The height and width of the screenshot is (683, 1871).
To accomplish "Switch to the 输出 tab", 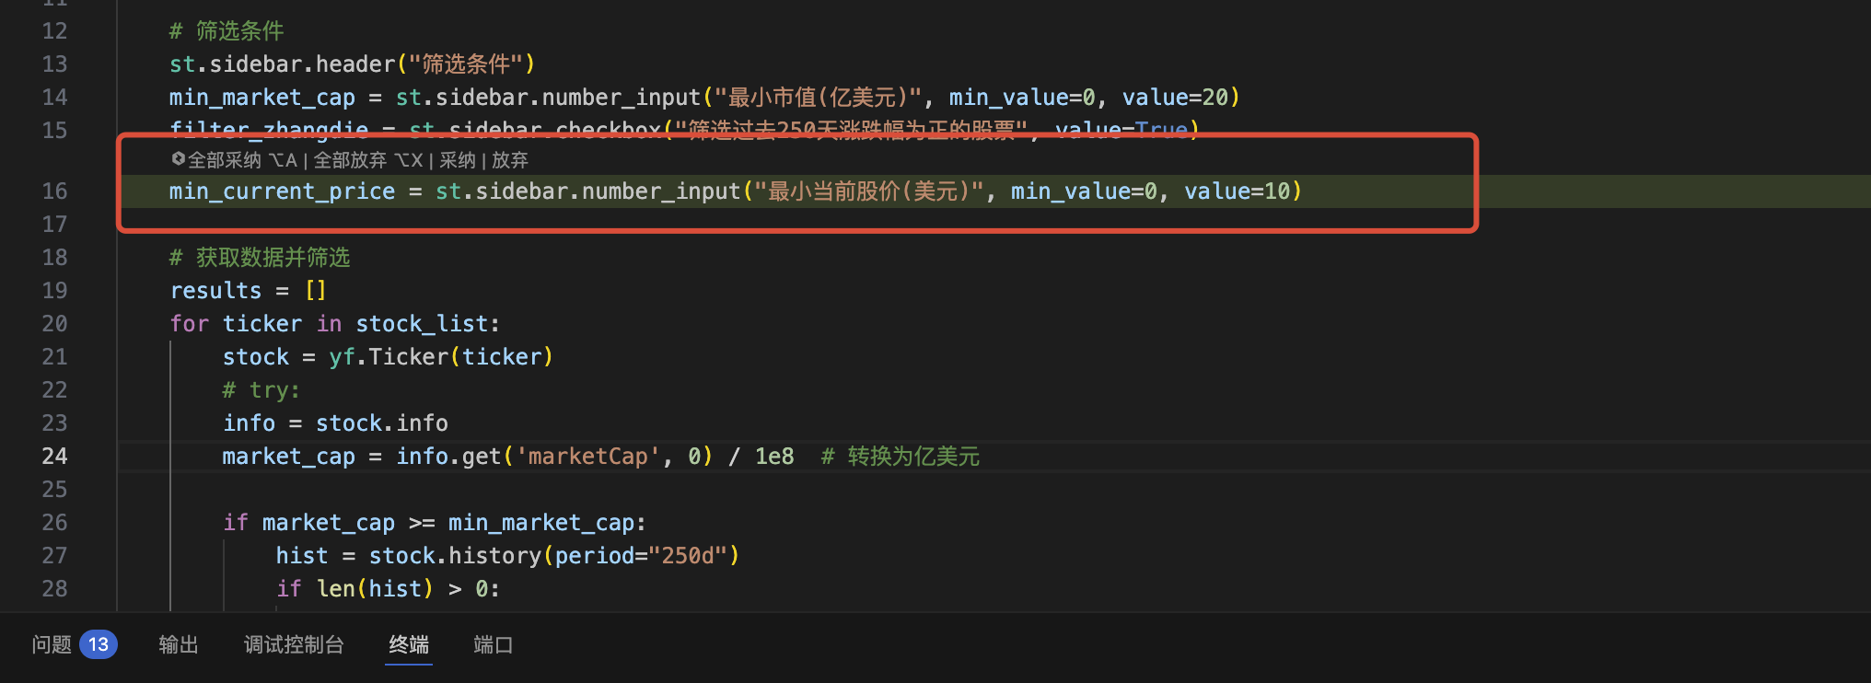I will pos(178,644).
